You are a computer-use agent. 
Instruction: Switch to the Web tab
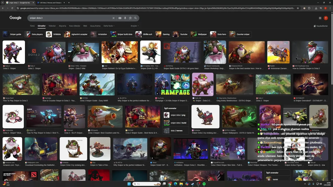[85, 26]
